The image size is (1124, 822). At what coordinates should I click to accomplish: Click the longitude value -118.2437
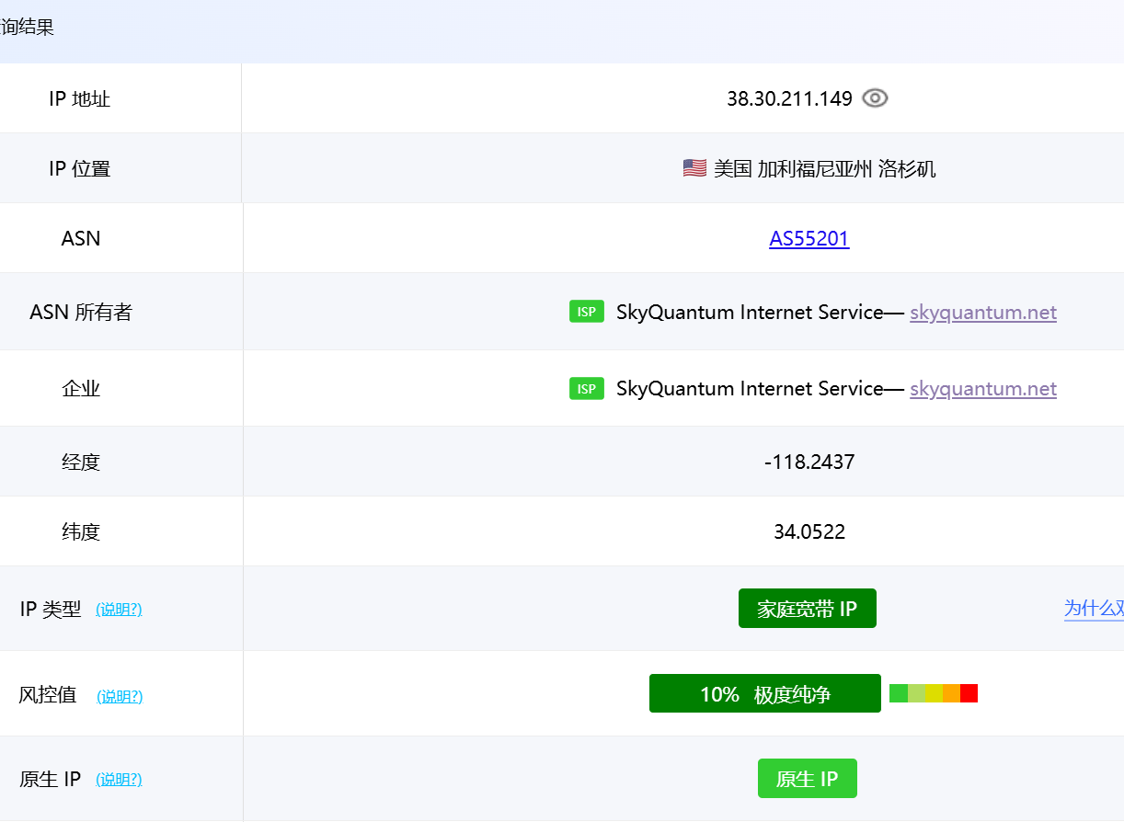pyautogui.click(x=809, y=462)
